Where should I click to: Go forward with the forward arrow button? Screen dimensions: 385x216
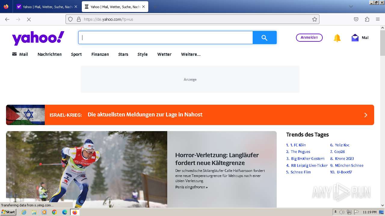click(18, 19)
